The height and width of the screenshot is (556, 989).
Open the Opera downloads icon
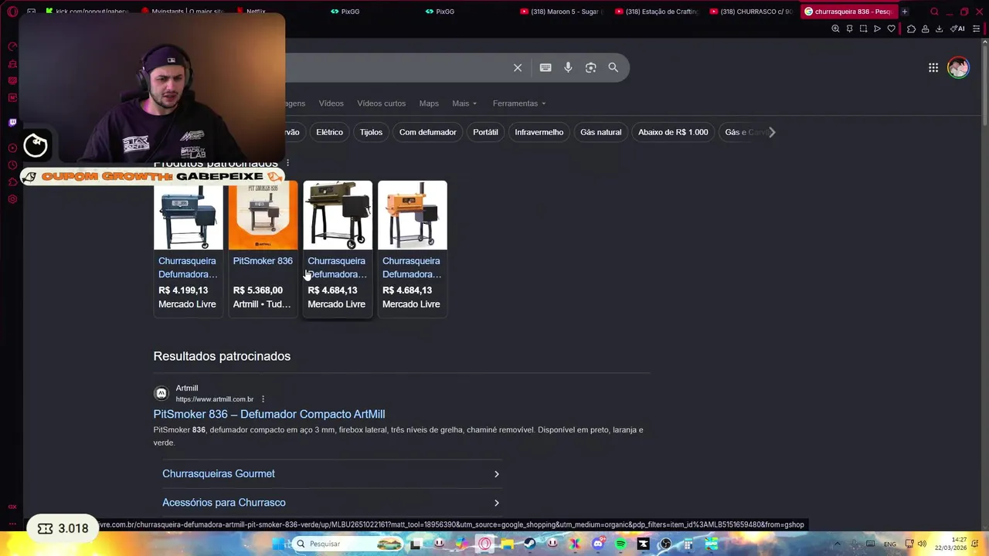939,29
